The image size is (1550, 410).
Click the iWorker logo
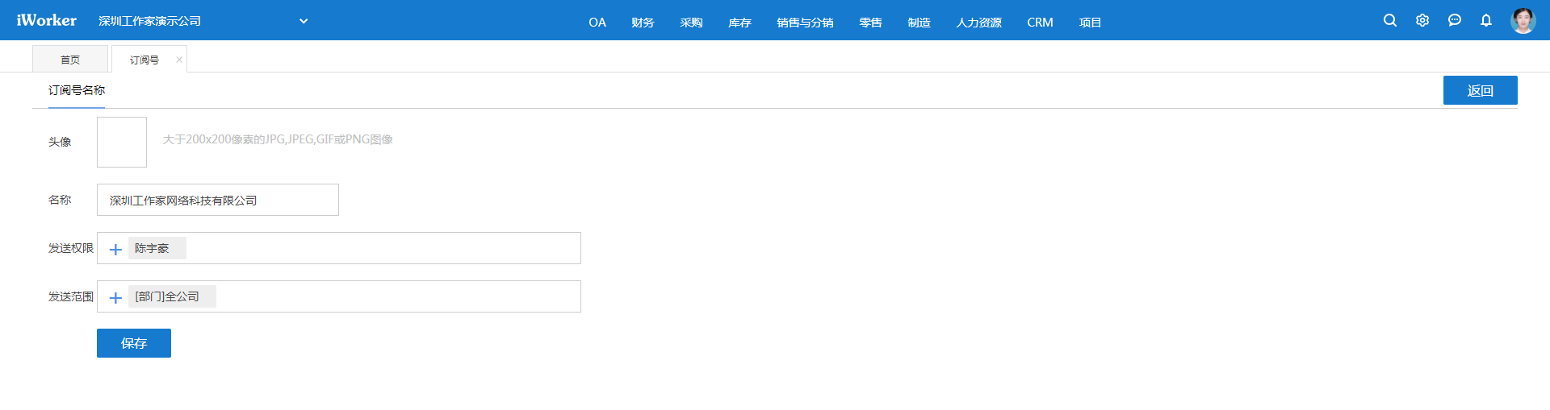pos(47,20)
